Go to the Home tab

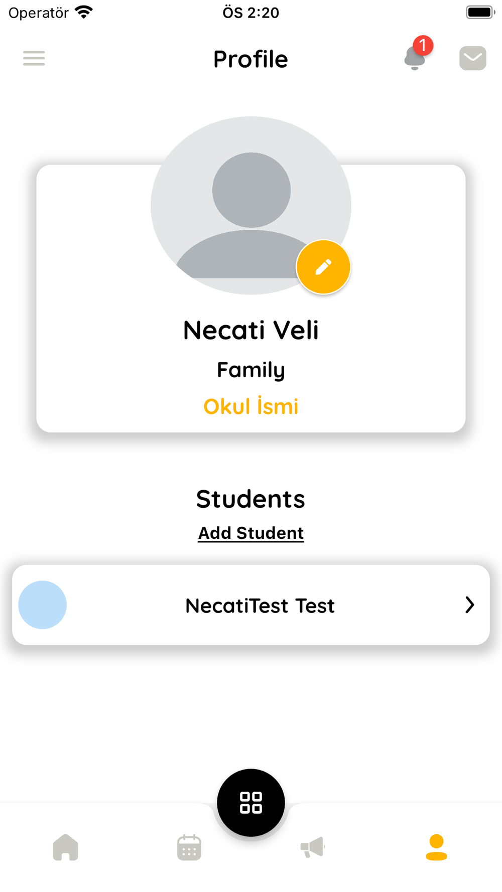point(66,847)
